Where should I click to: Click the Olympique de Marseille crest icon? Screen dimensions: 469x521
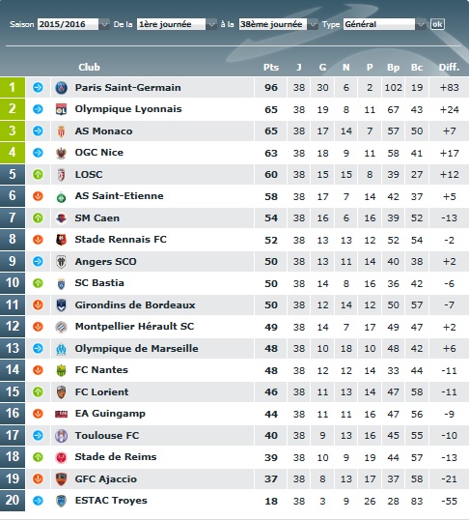tap(61, 349)
